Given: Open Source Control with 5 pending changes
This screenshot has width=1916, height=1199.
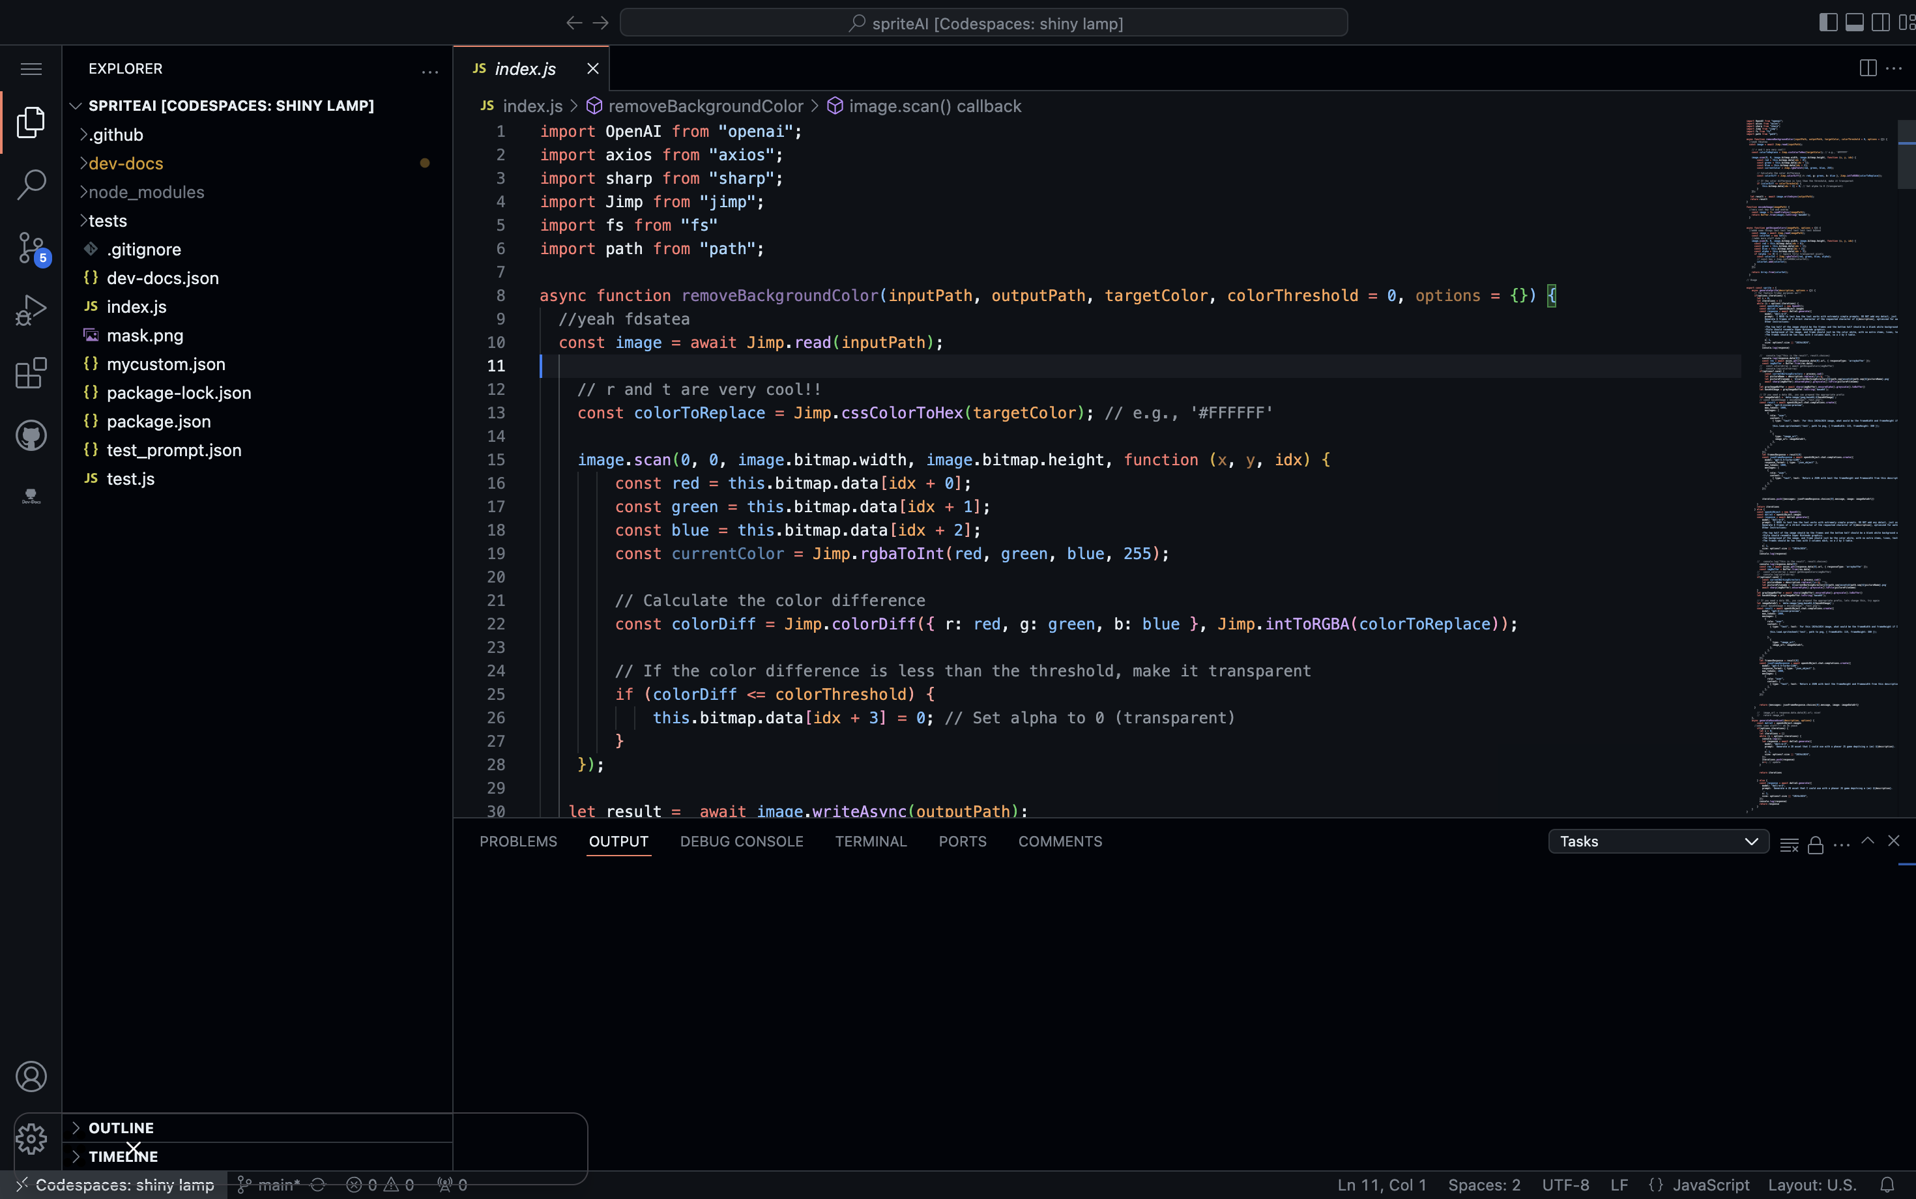Looking at the screenshot, I should (x=31, y=248).
